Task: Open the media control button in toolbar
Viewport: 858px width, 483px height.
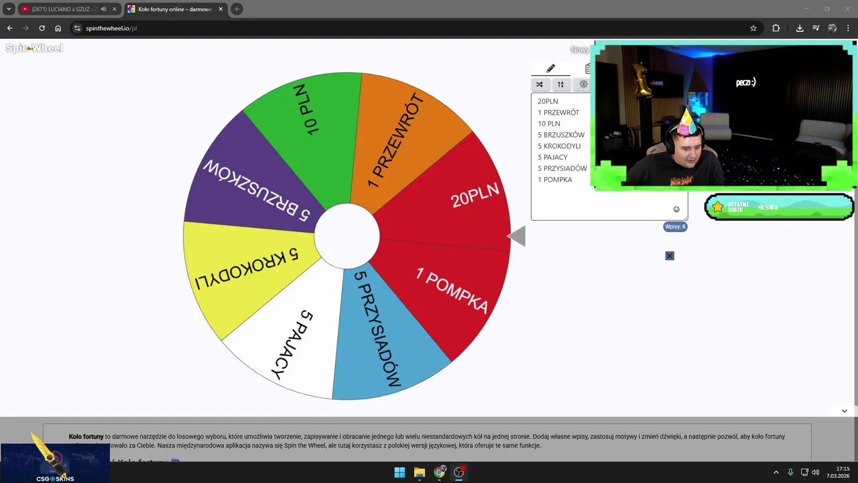Action: click(816, 28)
